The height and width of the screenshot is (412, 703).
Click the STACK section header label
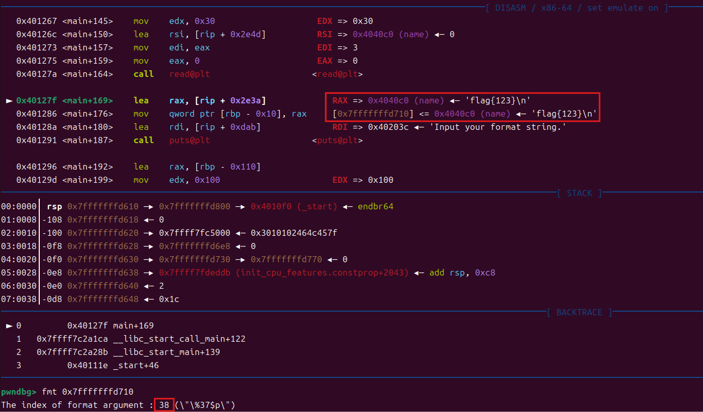pyautogui.click(x=580, y=194)
